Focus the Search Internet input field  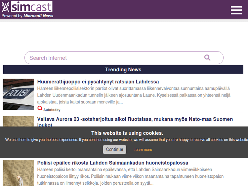(x=112, y=58)
